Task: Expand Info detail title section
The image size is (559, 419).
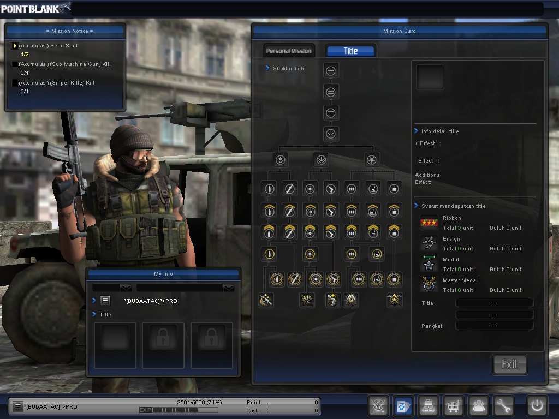Action: click(x=416, y=131)
